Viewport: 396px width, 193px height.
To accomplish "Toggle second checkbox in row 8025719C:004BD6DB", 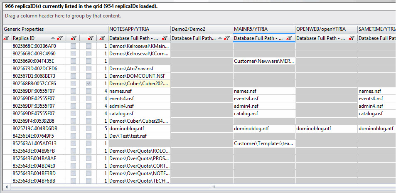I will click(x=89, y=129).
